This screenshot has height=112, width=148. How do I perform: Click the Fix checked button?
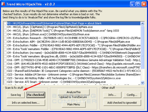pyautogui.click(x=36, y=95)
